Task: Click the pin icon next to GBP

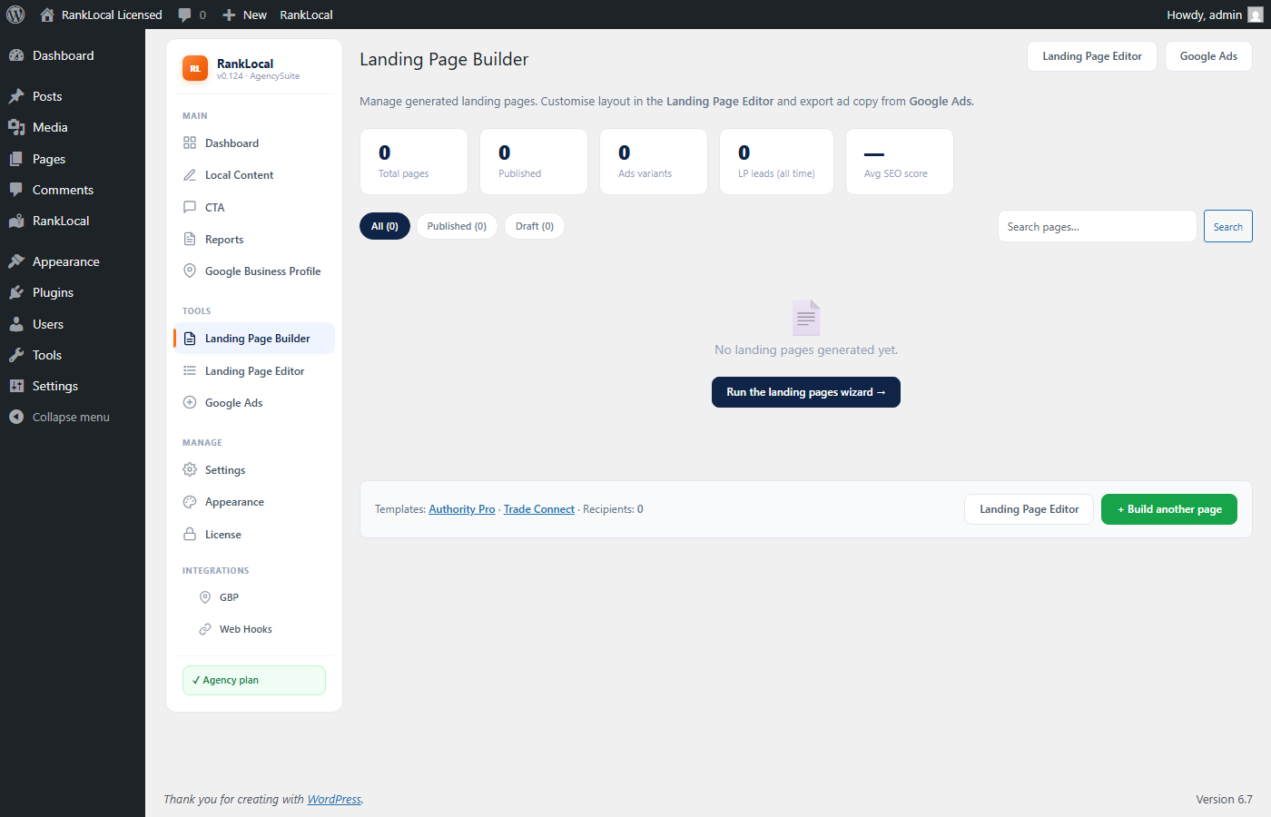Action: click(x=205, y=597)
